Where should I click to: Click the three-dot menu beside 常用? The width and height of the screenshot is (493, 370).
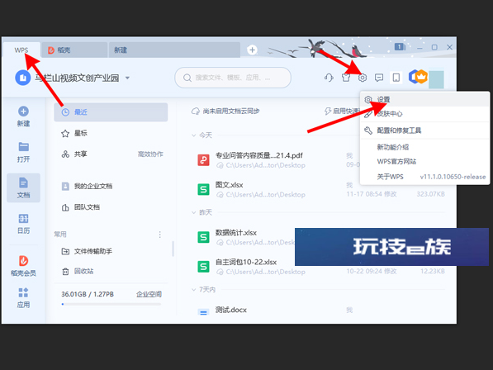click(160, 235)
